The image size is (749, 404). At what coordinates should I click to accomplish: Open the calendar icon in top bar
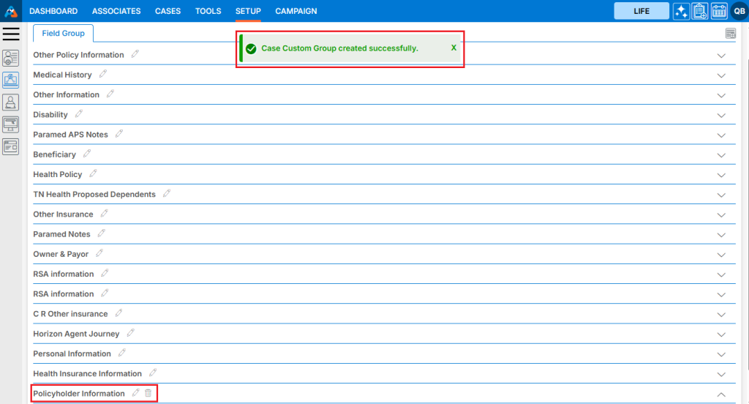[x=719, y=11]
